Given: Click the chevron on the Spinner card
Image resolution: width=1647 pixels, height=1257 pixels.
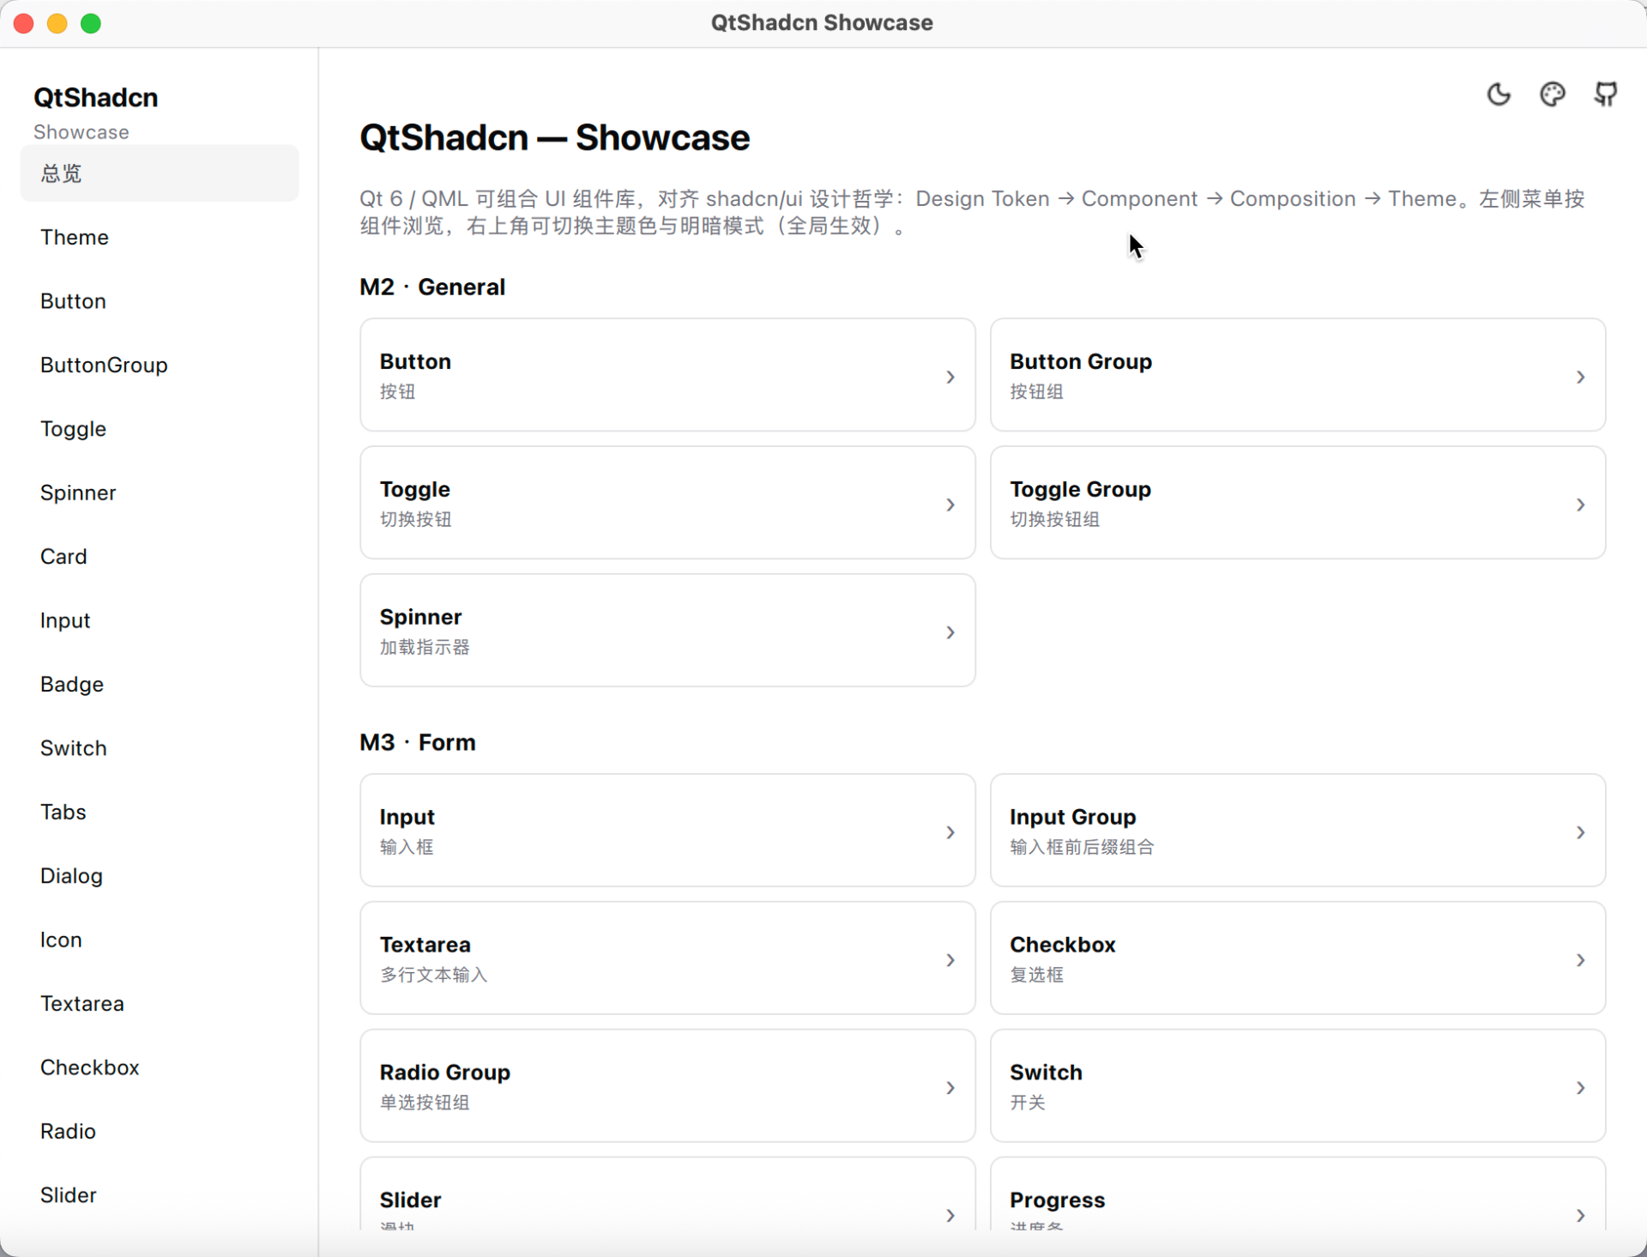Looking at the screenshot, I should point(950,632).
